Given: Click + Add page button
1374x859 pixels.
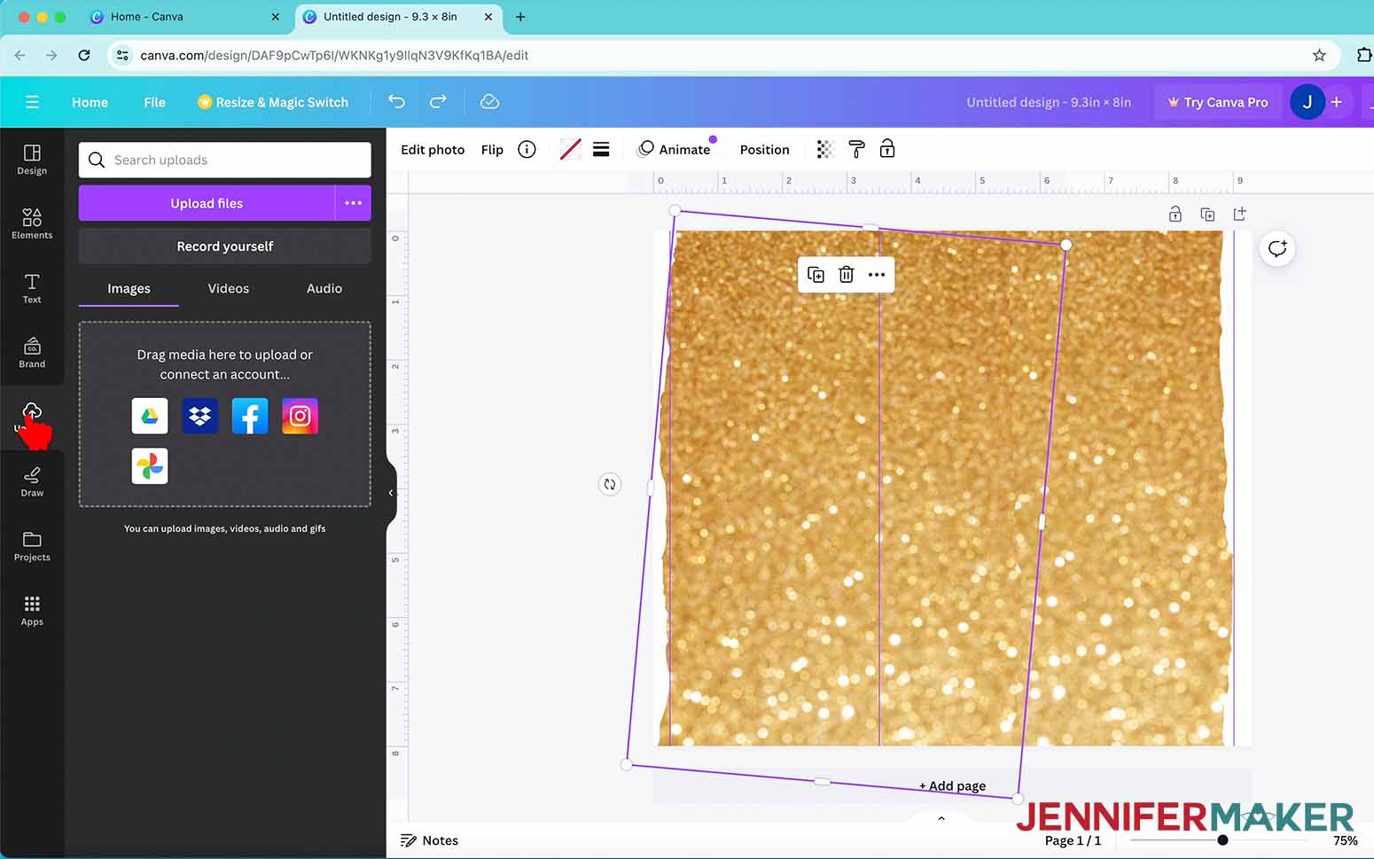Looking at the screenshot, I should pos(952,785).
